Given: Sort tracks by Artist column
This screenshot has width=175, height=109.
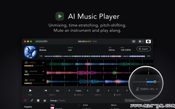Looking at the screenshot, I should click(x=85, y=105).
